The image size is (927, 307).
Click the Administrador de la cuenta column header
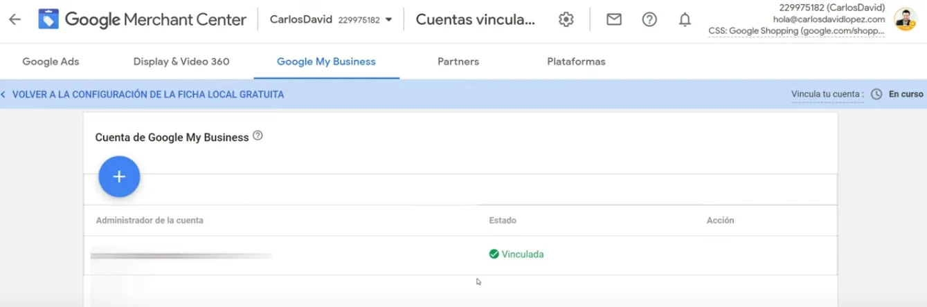point(150,221)
